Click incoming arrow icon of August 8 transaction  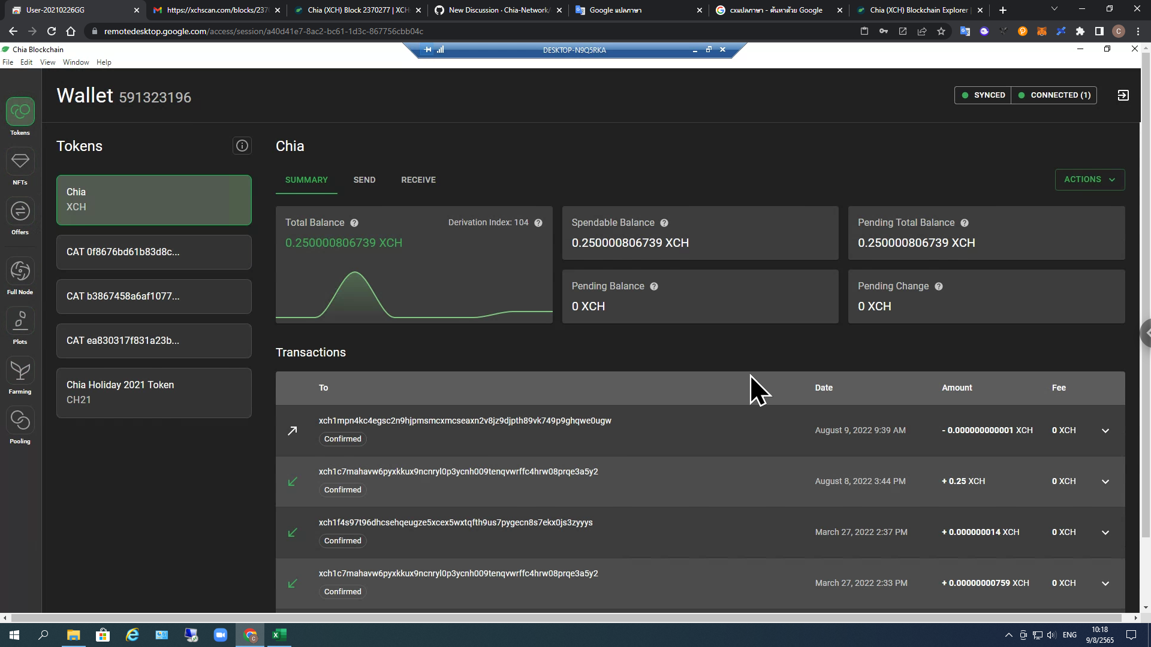(x=293, y=482)
